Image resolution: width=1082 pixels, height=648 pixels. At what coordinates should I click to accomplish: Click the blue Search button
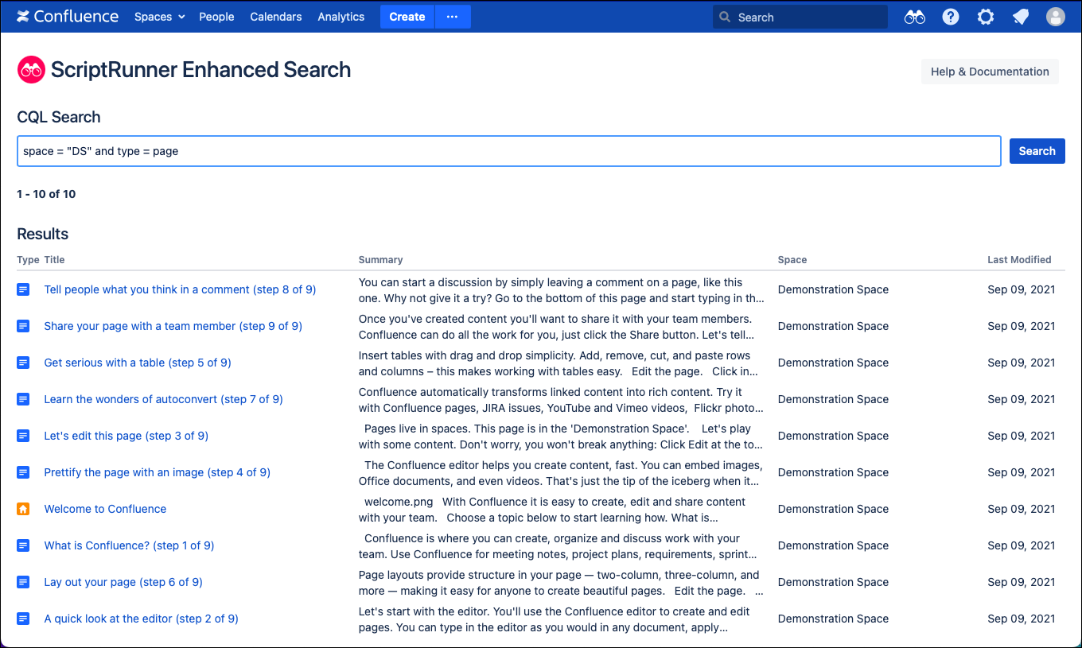click(x=1037, y=151)
